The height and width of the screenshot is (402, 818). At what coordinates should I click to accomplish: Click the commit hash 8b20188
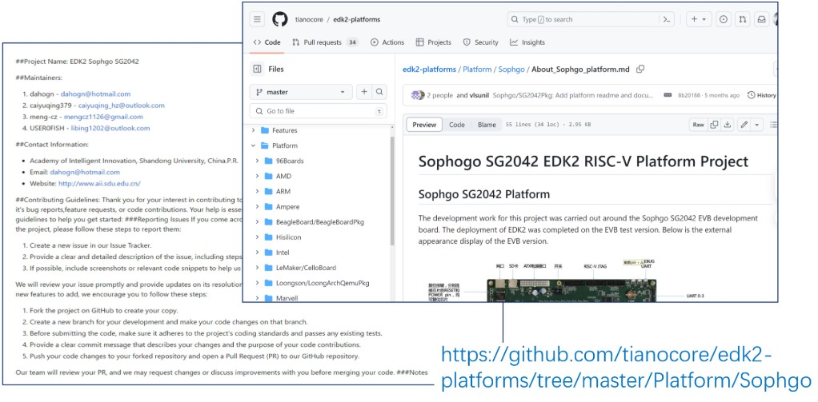coord(688,95)
